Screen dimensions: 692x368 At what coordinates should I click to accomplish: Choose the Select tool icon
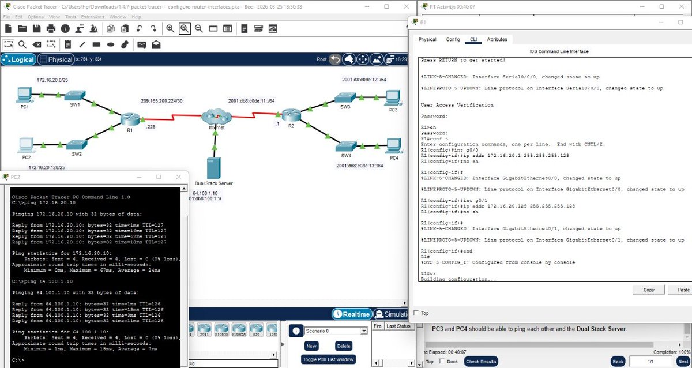8,44
